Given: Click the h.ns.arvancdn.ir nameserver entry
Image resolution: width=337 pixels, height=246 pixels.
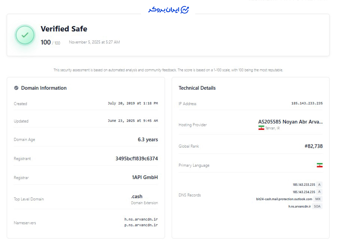Looking at the screenshot, I should pos(141,219).
